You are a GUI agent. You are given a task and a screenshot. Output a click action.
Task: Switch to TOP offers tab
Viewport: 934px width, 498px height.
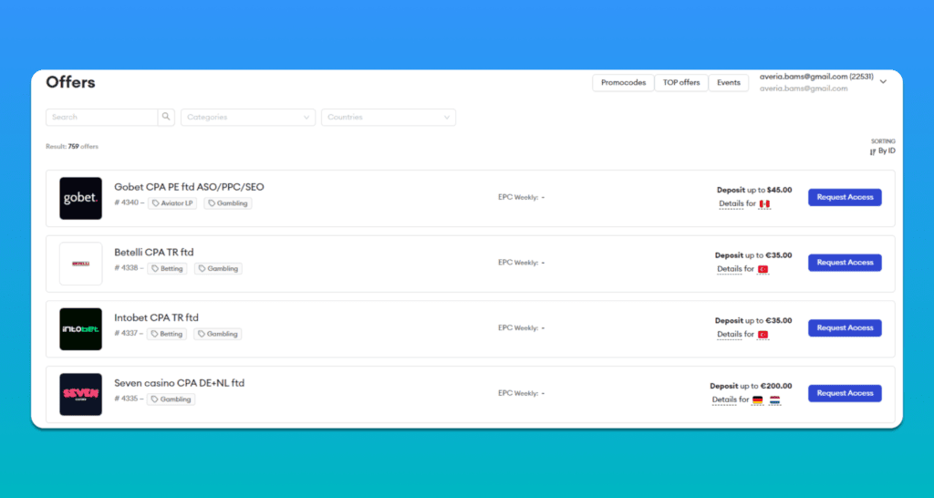pos(681,83)
